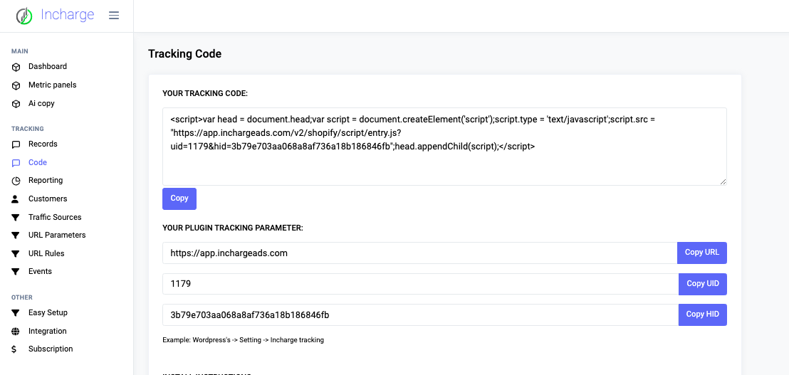Click the Records chat-bubble icon
This screenshot has height=375, width=789.
(x=16, y=144)
